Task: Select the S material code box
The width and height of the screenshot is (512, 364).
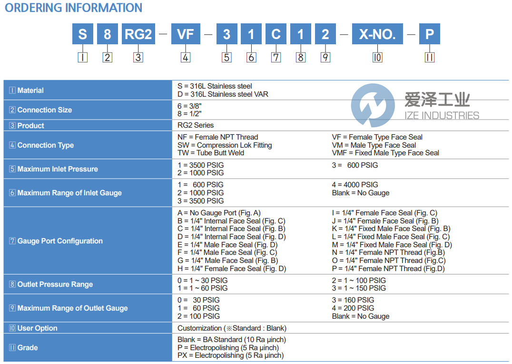Action: 83,33
